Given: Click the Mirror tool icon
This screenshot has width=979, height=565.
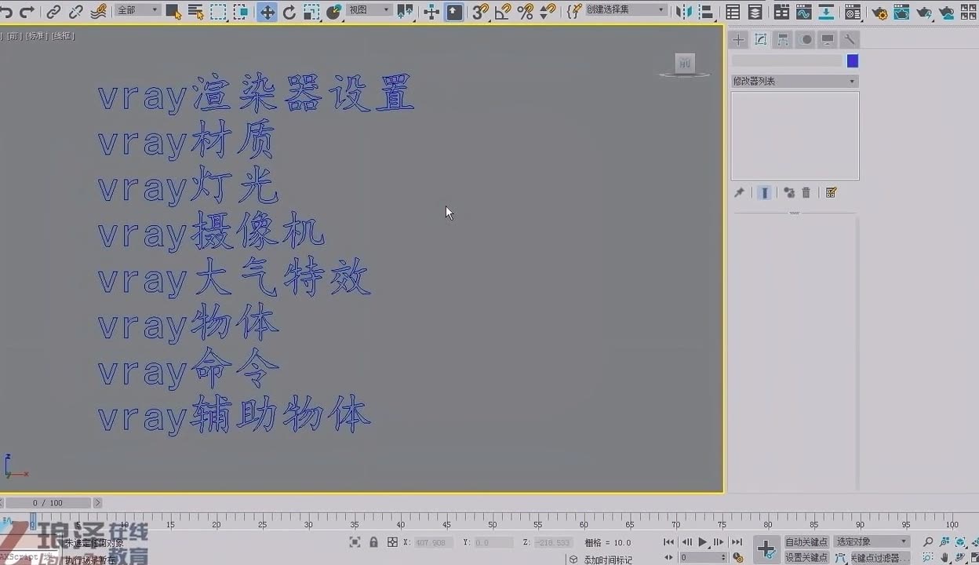Looking at the screenshot, I should click(x=684, y=12).
